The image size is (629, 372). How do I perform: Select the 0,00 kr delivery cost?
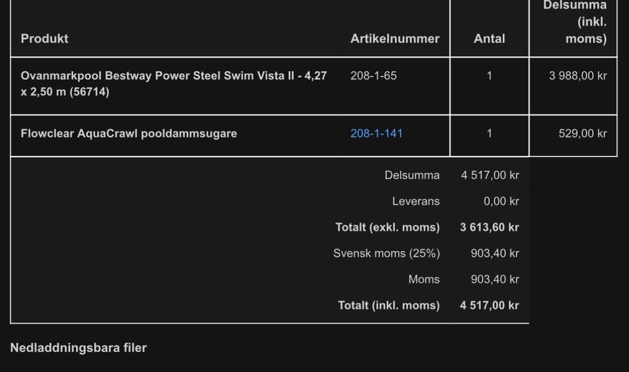(x=501, y=202)
